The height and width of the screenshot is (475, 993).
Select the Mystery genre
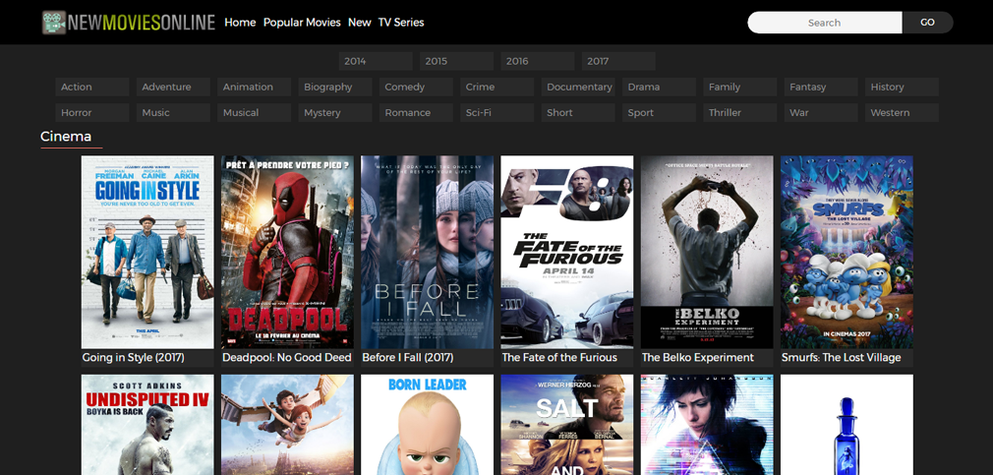tap(335, 113)
